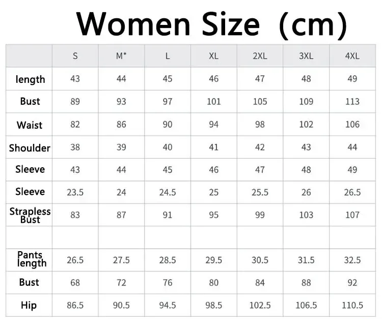Click the Waist row label
The image size is (382, 333).
[x=30, y=125]
